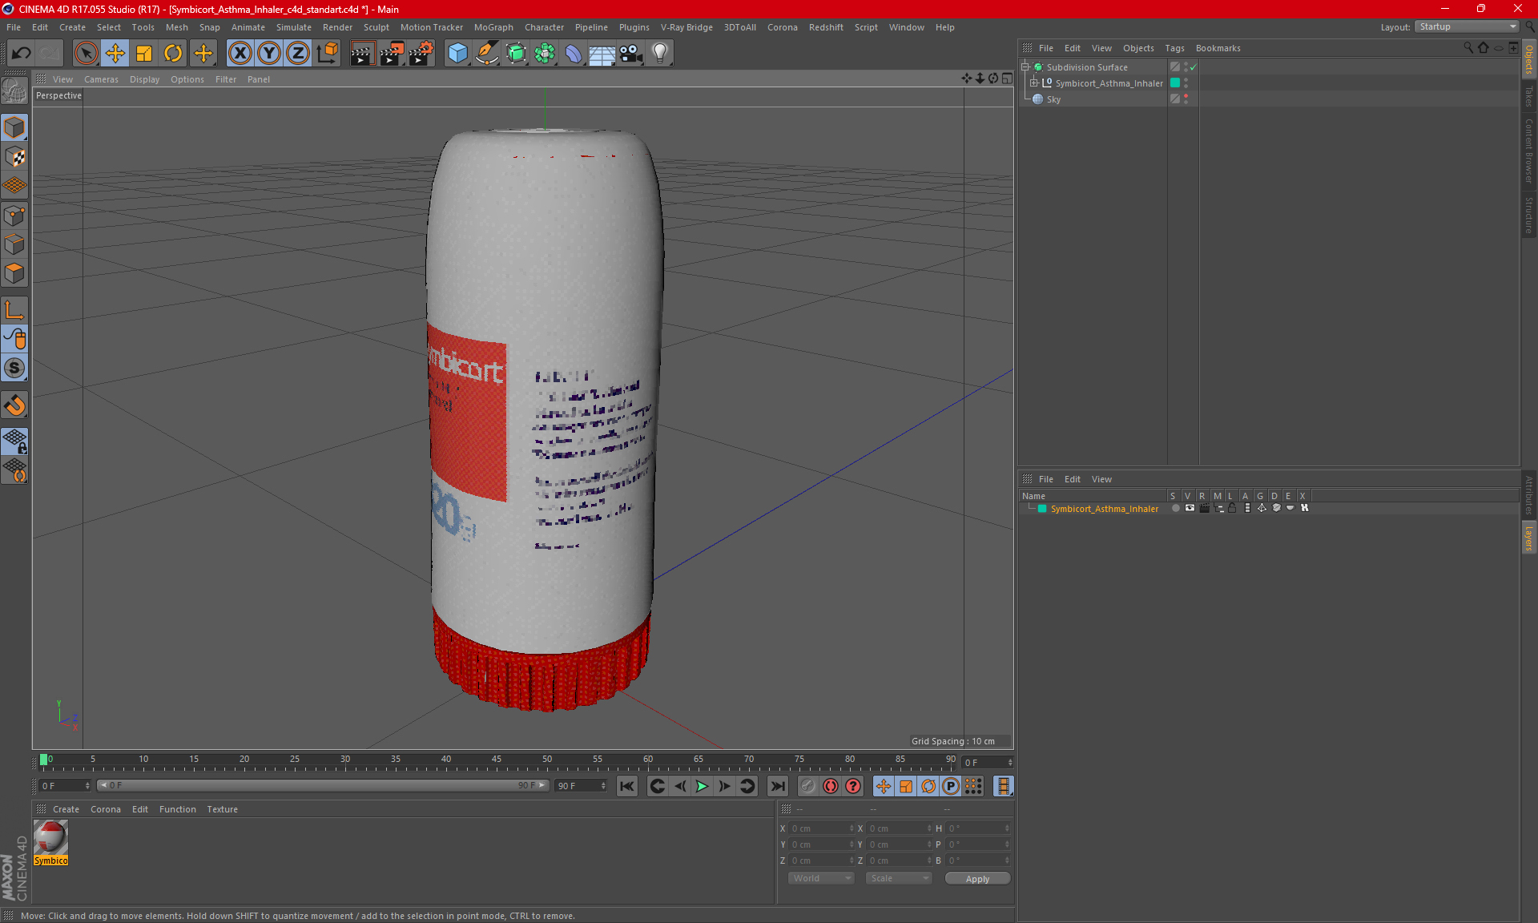Toggle Enable Snap S icon
The height and width of the screenshot is (923, 1538).
click(14, 369)
